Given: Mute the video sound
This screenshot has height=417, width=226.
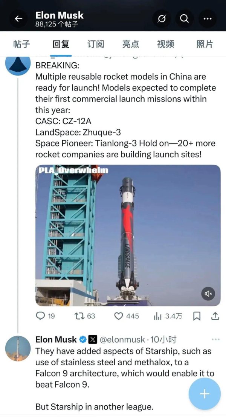Looking at the screenshot, I should pos(208,293).
